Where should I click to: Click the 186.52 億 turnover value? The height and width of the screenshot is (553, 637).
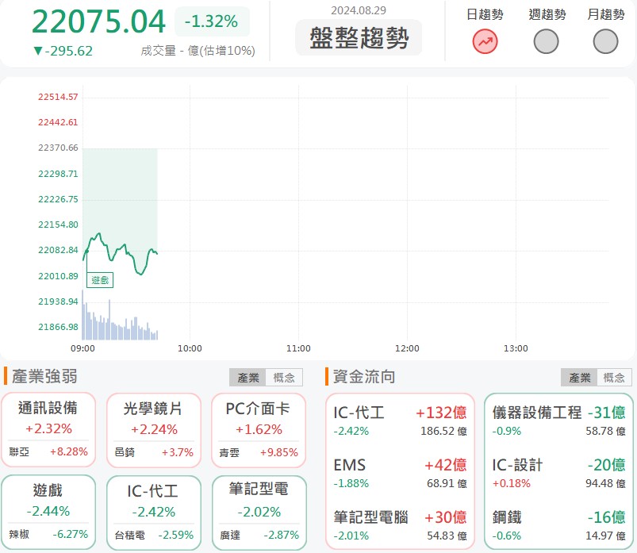(443, 431)
